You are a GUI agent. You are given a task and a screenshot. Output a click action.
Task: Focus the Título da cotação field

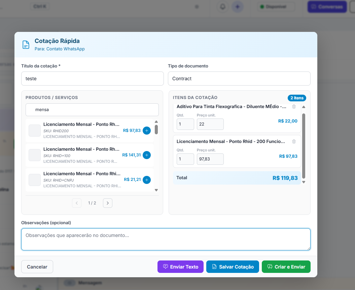coord(92,79)
